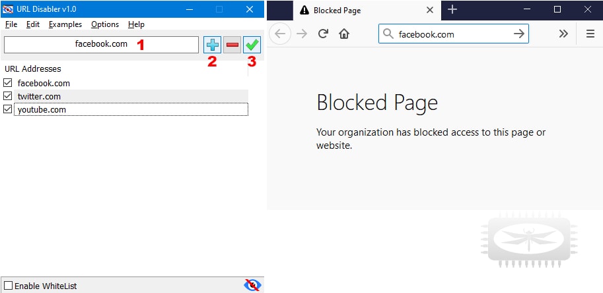Click the URL Disabler title bar app icon
Image resolution: width=603 pixels, height=293 pixels.
(x=8, y=9)
